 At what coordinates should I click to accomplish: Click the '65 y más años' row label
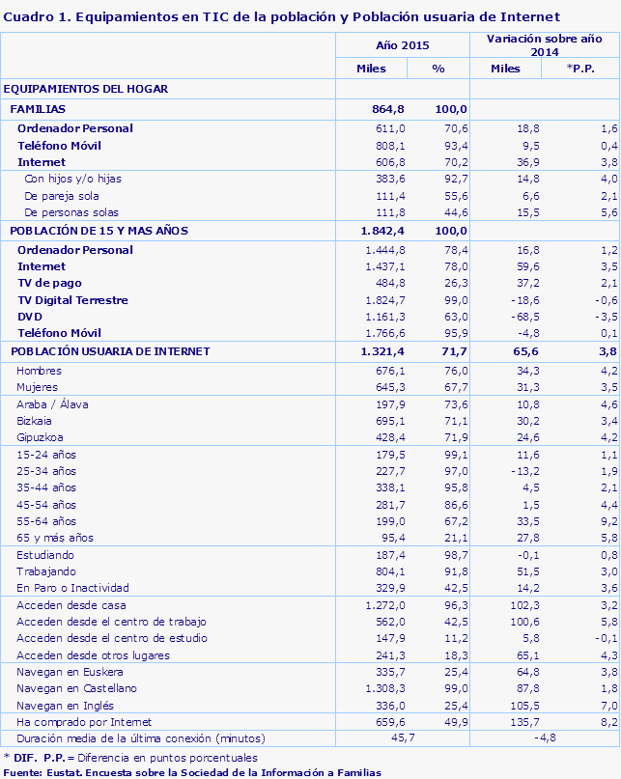pyautogui.click(x=55, y=538)
